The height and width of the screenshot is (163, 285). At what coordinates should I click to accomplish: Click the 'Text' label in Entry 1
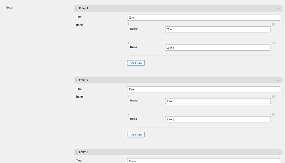click(x=79, y=17)
